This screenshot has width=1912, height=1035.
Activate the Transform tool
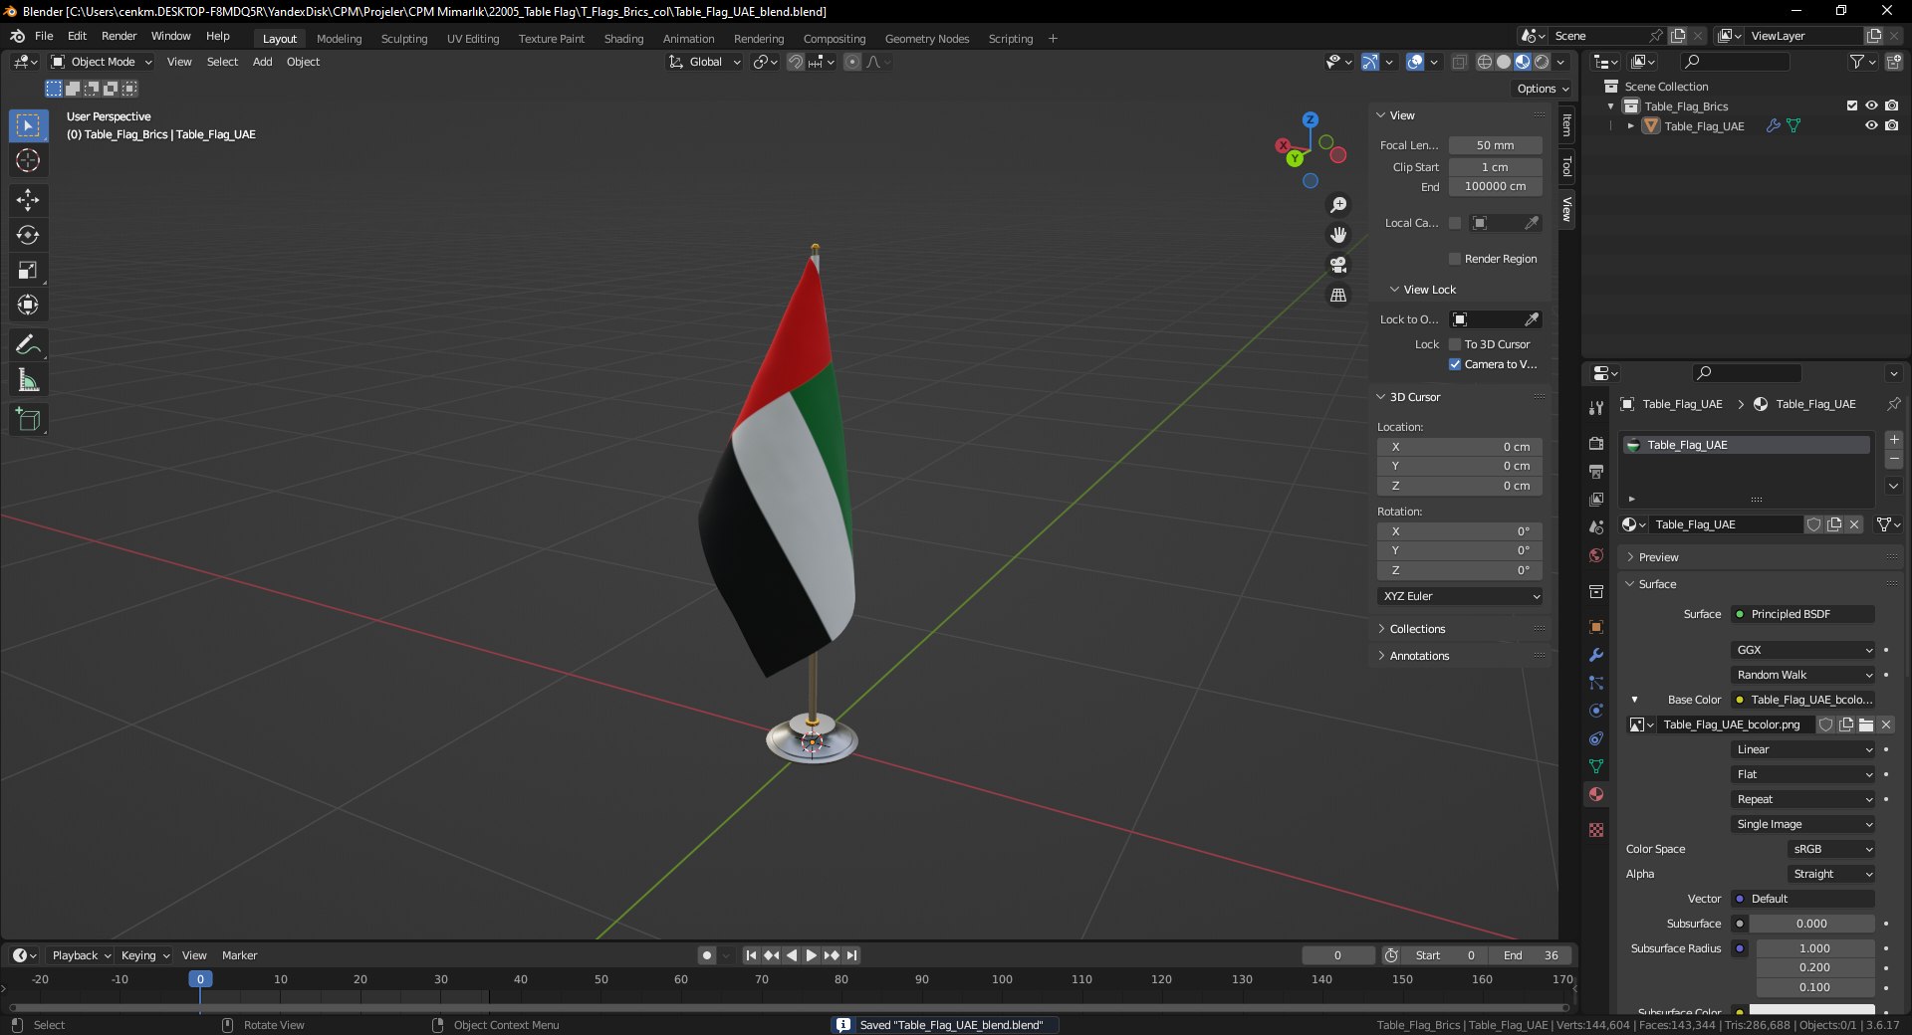pos(28,305)
